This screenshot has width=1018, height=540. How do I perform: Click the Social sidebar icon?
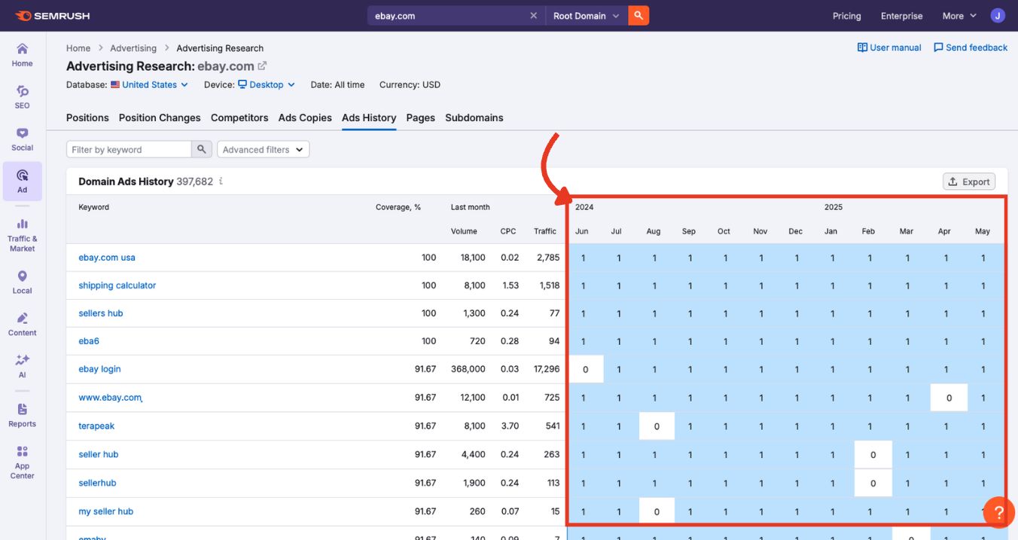pos(22,139)
